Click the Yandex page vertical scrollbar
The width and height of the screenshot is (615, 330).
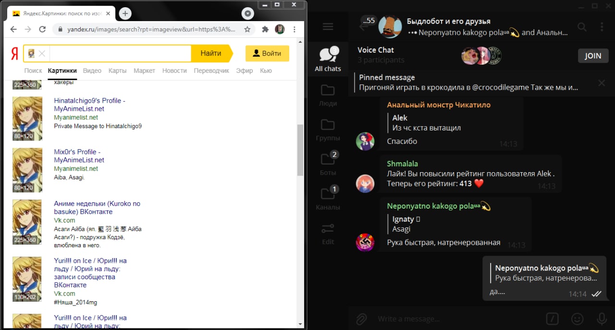coord(300,150)
